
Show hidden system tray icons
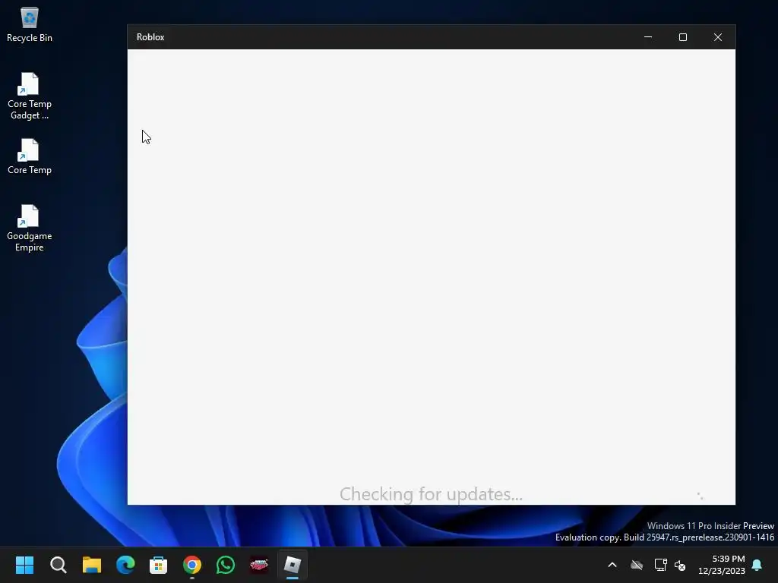tap(612, 565)
